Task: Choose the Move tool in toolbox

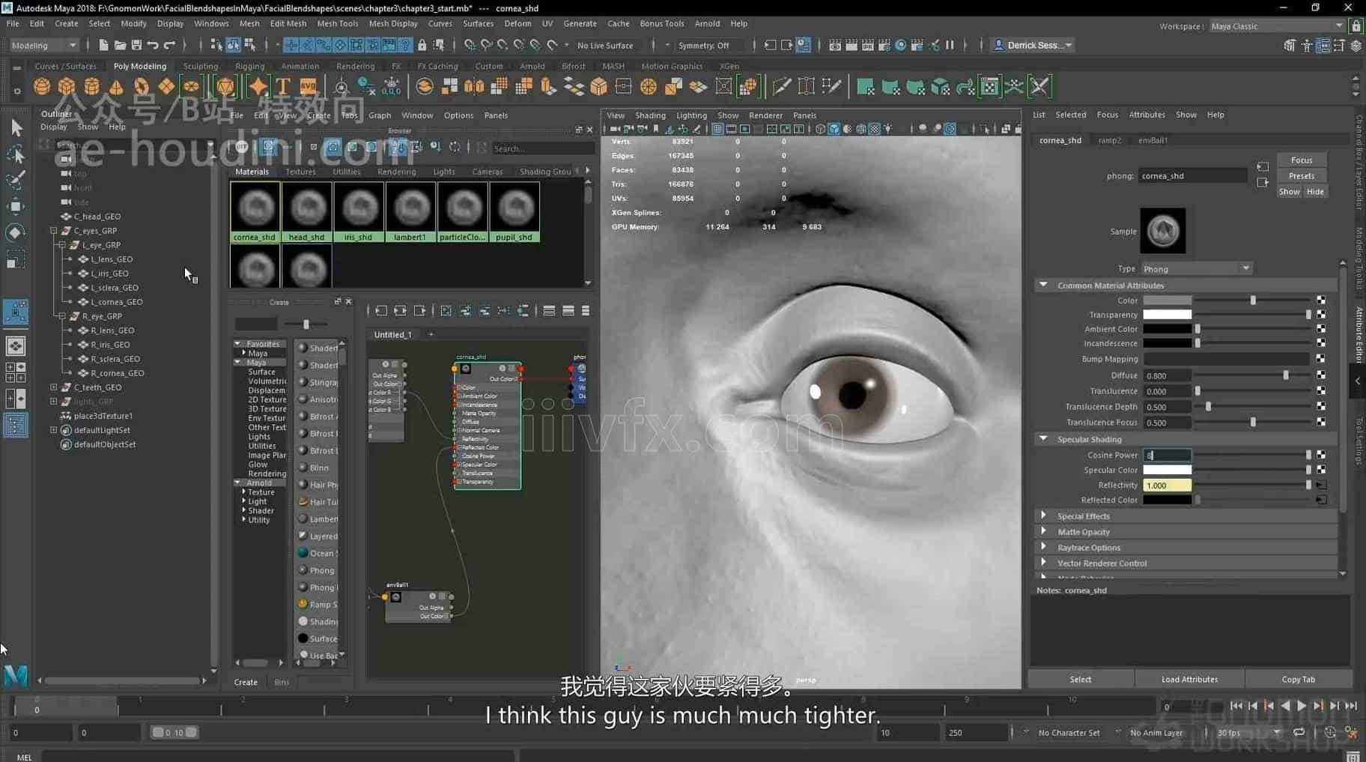Action: (16, 206)
